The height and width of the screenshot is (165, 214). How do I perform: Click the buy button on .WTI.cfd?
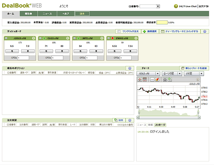(x=96, y=51)
